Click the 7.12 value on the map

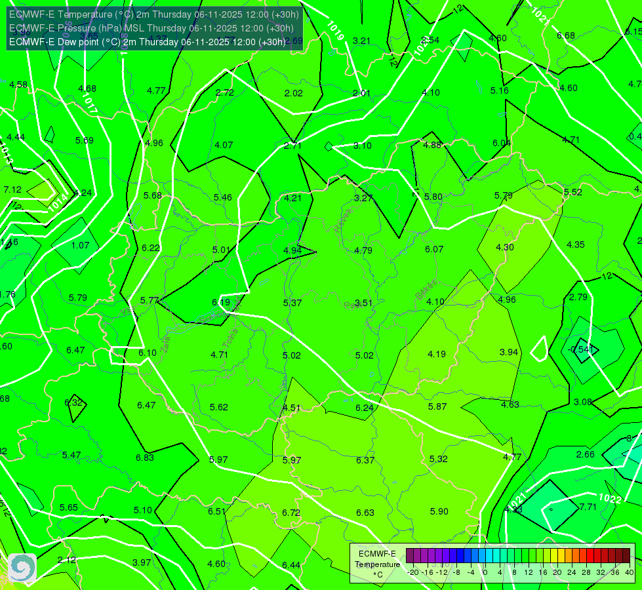tap(12, 189)
